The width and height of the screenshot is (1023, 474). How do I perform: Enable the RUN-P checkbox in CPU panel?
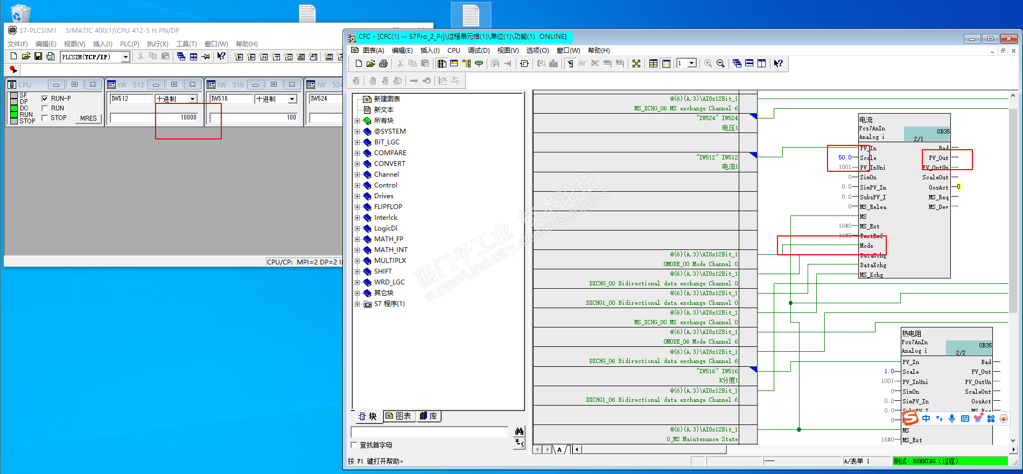coord(45,99)
